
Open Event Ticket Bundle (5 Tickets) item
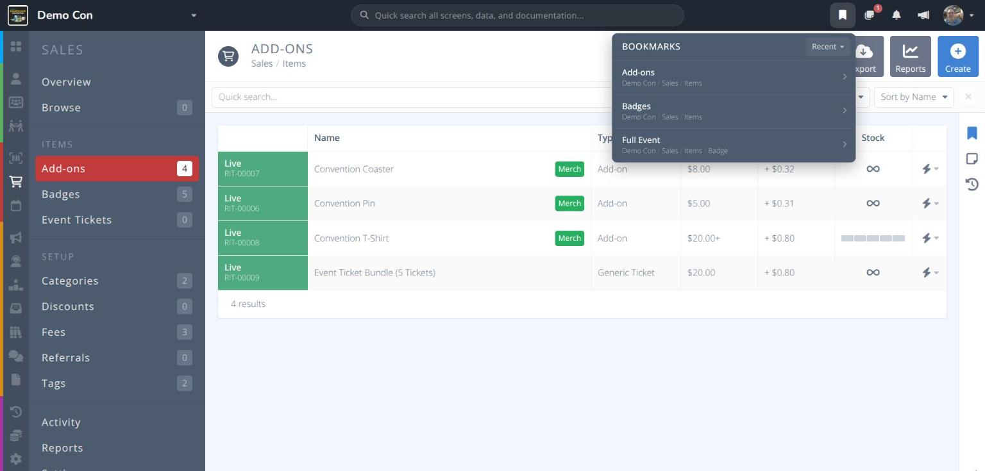(x=375, y=272)
